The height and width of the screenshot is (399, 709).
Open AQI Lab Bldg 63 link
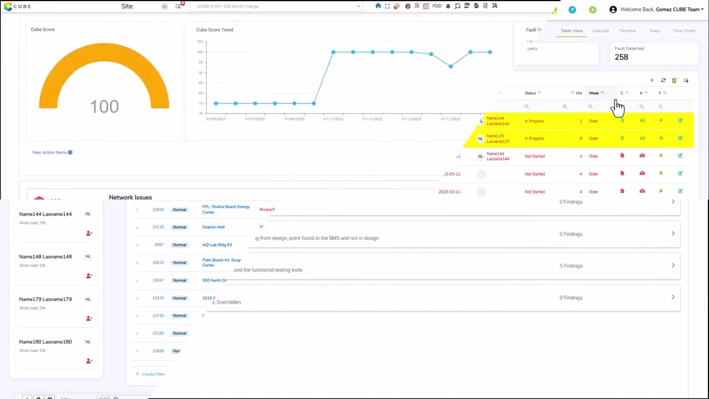[x=217, y=245]
